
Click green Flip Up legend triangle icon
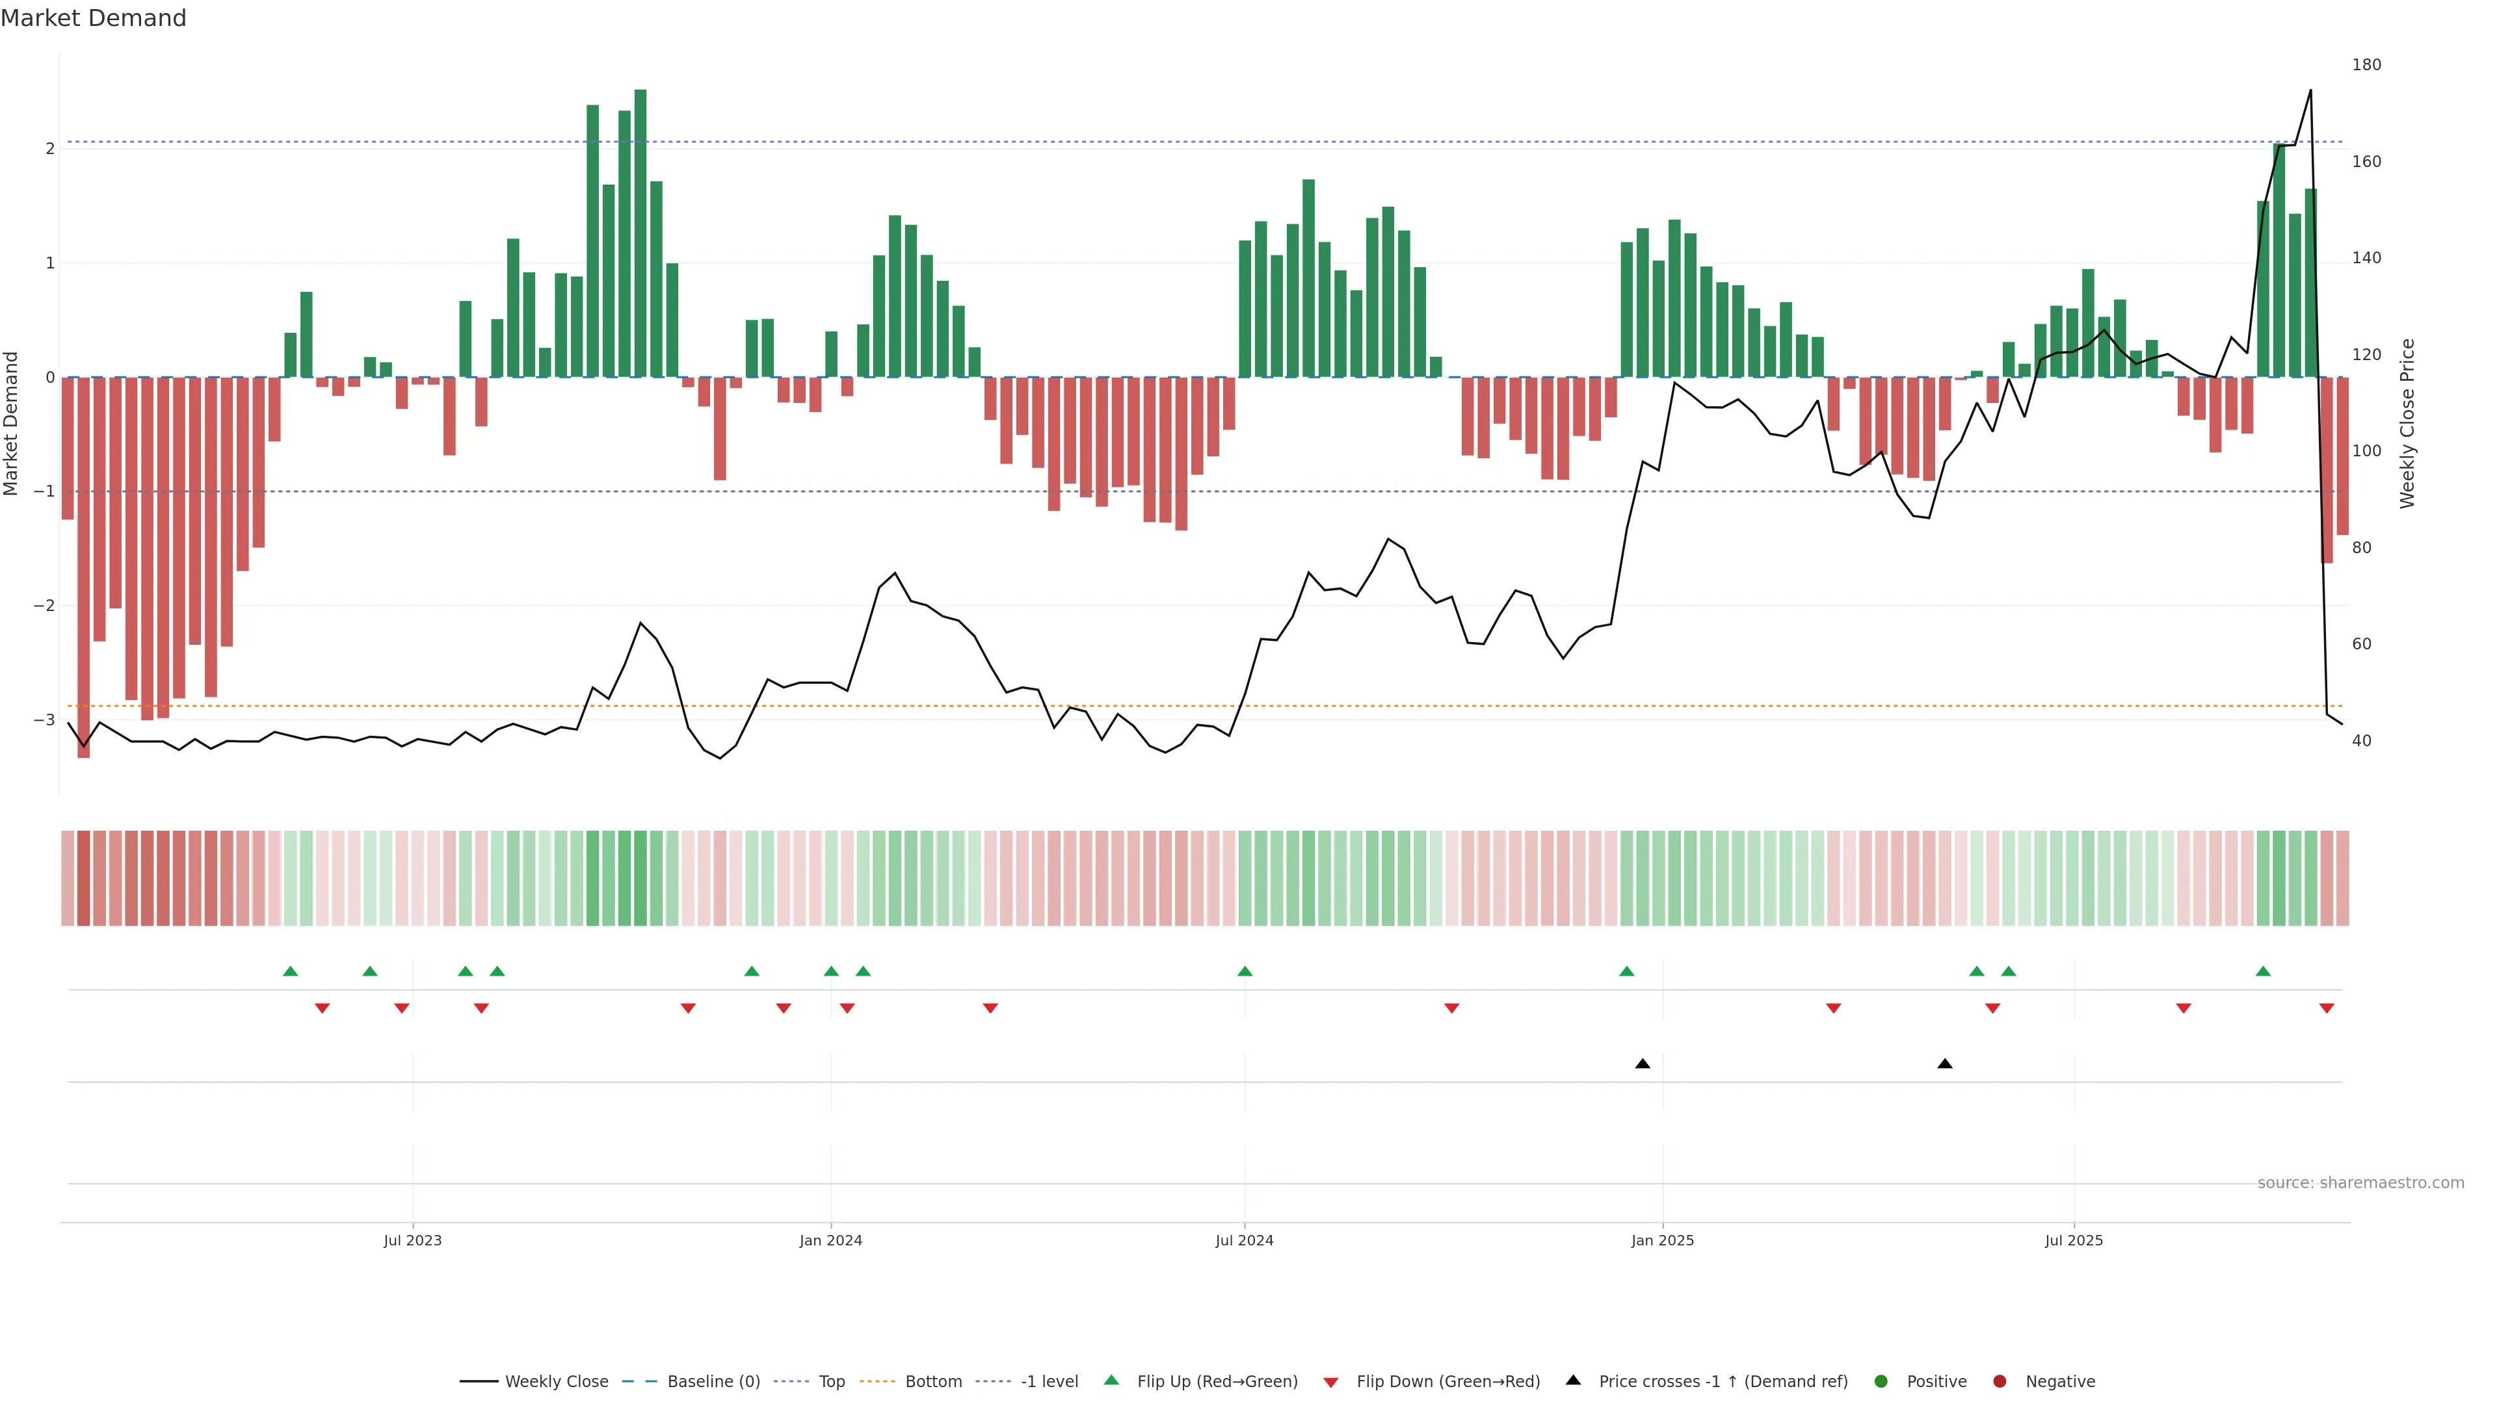[x=1111, y=1381]
